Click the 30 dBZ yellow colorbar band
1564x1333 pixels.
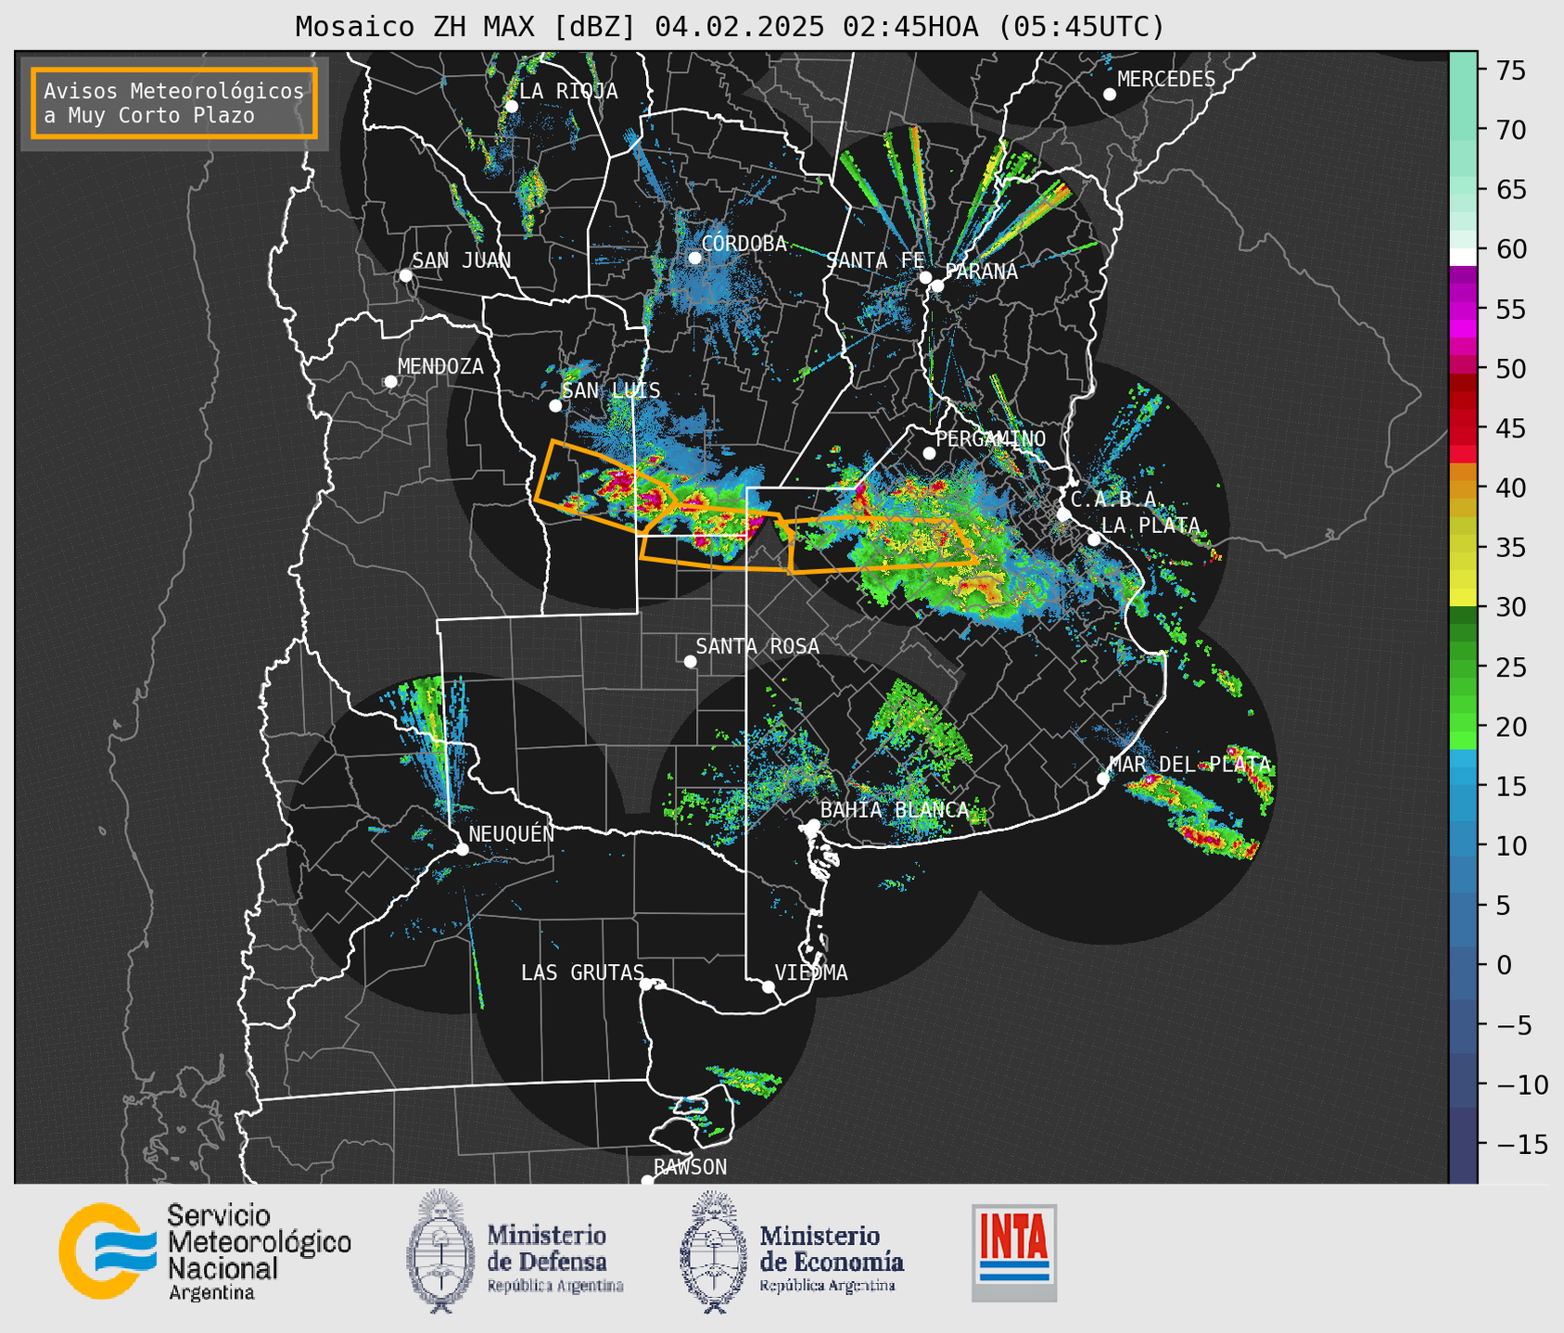tap(1463, 596)
